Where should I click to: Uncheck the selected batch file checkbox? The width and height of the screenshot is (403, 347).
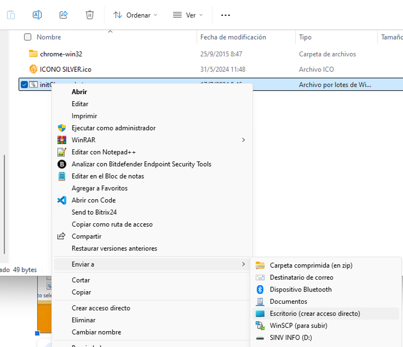click(24, 84)
